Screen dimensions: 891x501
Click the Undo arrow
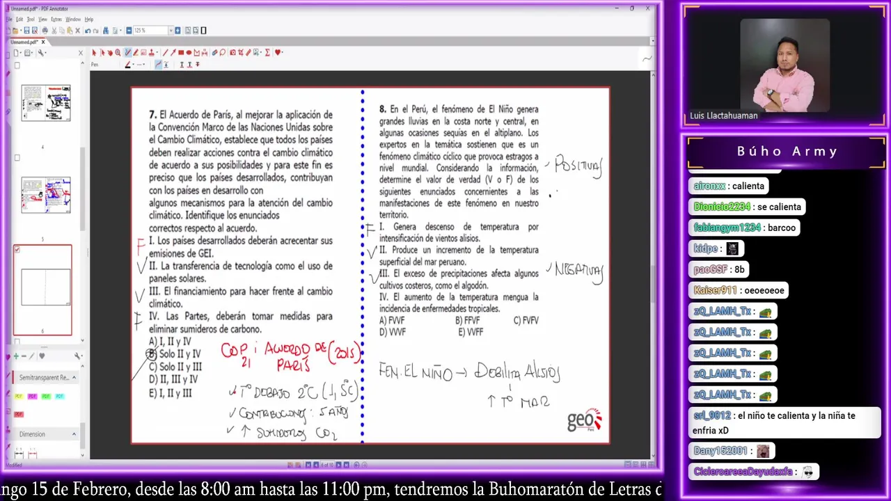(x=88, y=31)
